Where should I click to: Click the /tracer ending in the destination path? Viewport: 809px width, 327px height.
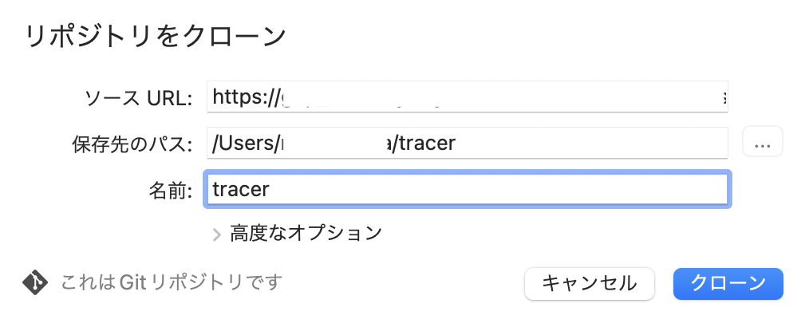(426, 144)
